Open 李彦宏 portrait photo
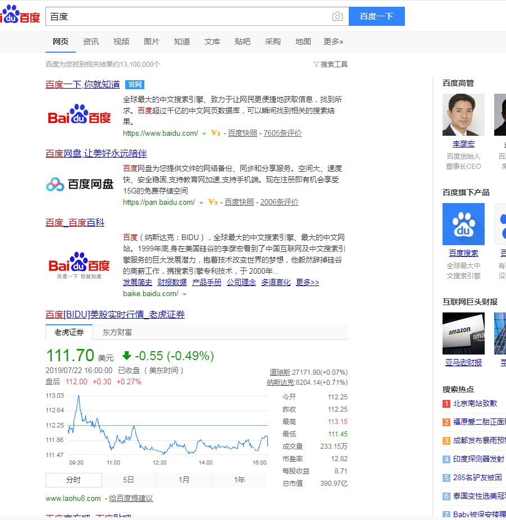506x520 pixels. [x=463, y=115]
